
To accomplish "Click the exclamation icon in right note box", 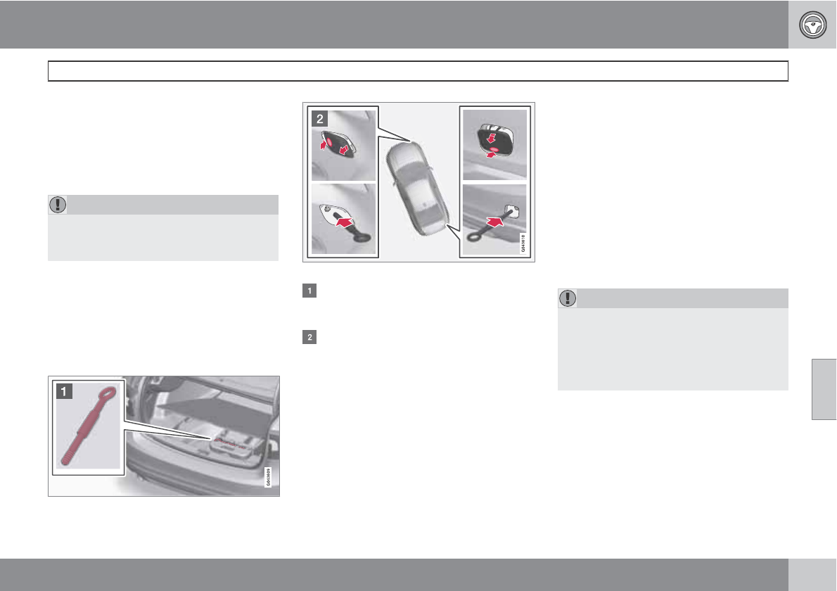I will coord(568,298).
